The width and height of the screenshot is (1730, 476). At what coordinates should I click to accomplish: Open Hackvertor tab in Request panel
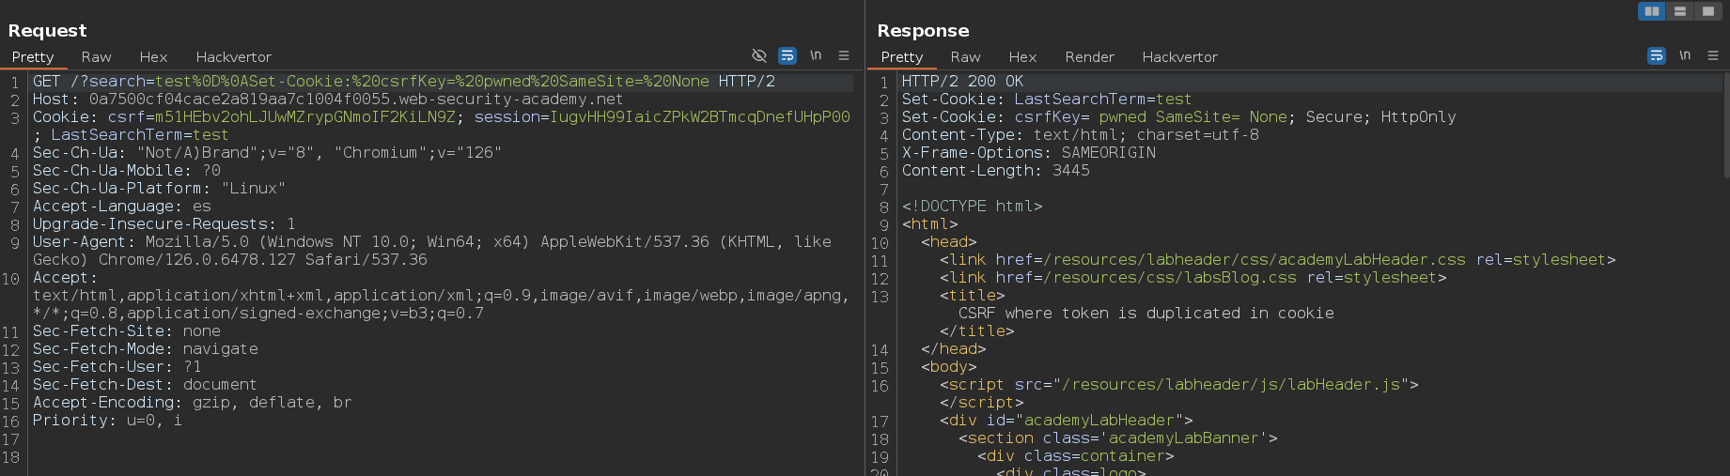click(x=234, y=57)
